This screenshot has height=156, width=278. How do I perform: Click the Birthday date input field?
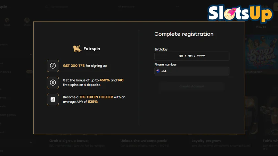192,56
